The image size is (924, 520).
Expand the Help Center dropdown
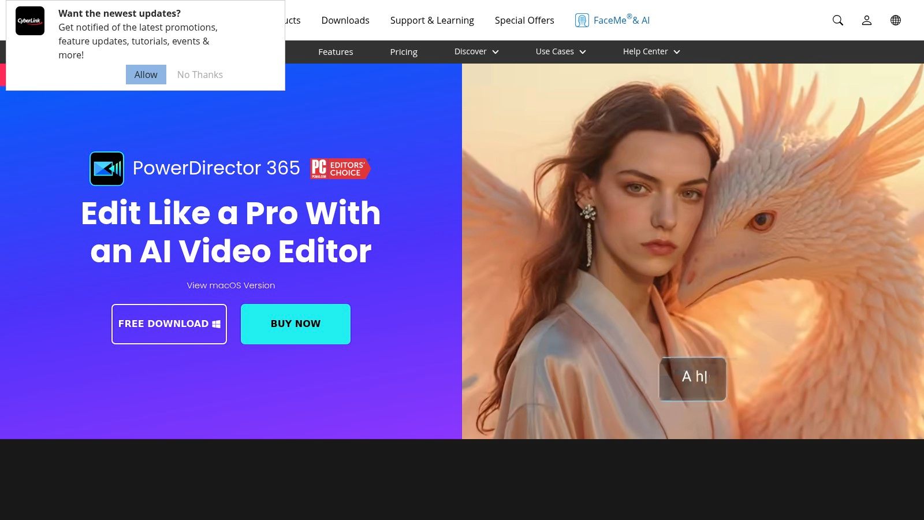pos(651,51)
